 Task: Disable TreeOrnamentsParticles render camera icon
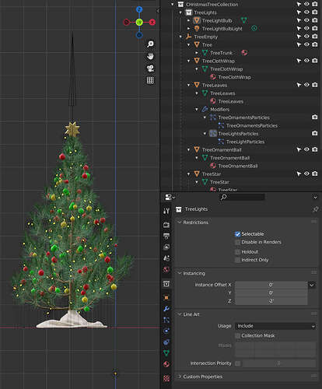click(314, 117)
